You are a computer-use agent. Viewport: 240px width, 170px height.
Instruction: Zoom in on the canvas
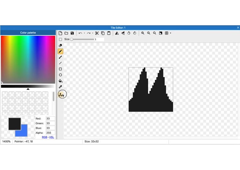point(143,33)
